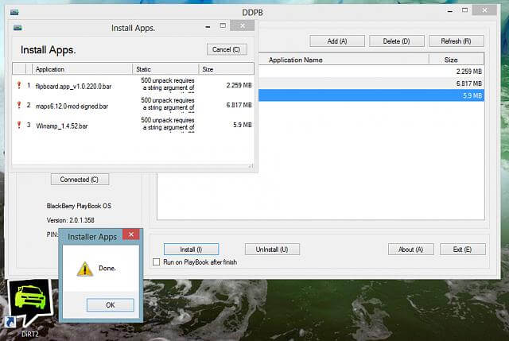This screenshot has width=509, height=341.
Task: Sort by the Application column header
Action: pos(83,69)
